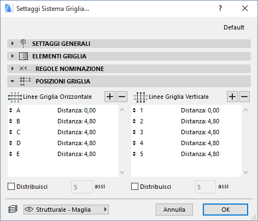258x221 pixels.
Task: Add a vertical grid line with plus
Action: coord(232,97)
